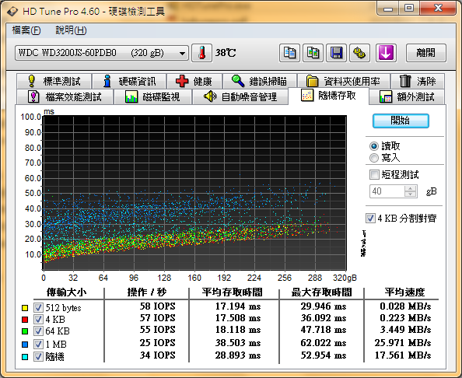The height and width of the screenshot is (378, 462).
Task: Click the thermometer temperature icon
Action: (201, 53)
